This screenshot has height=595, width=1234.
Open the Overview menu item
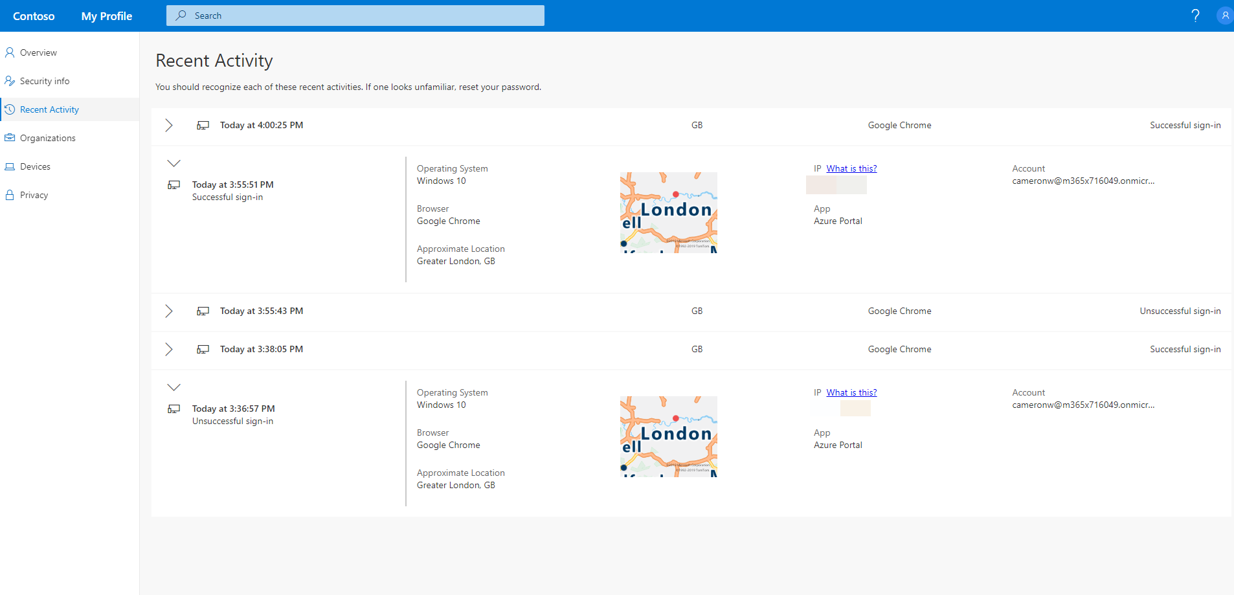pos(69,52)
